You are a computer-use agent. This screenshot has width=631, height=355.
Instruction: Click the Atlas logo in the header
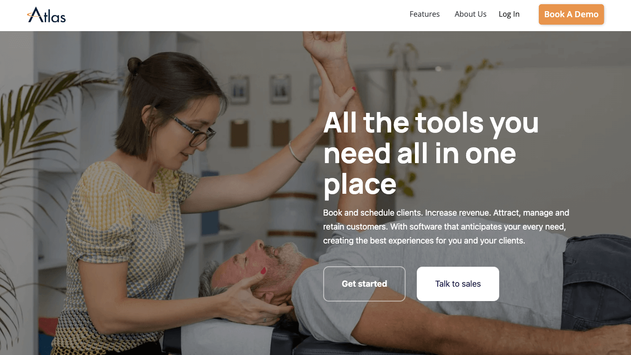click(47, 15)
